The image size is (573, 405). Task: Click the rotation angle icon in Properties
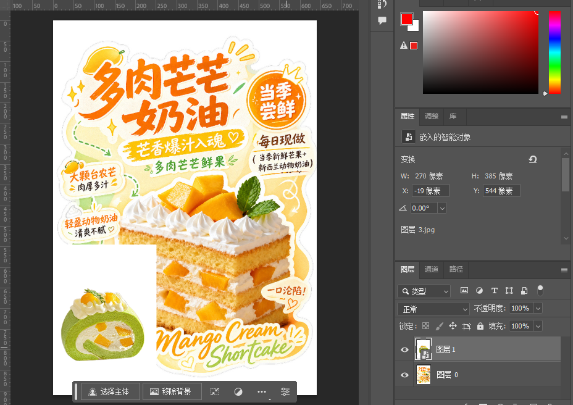tap(403, 208)
